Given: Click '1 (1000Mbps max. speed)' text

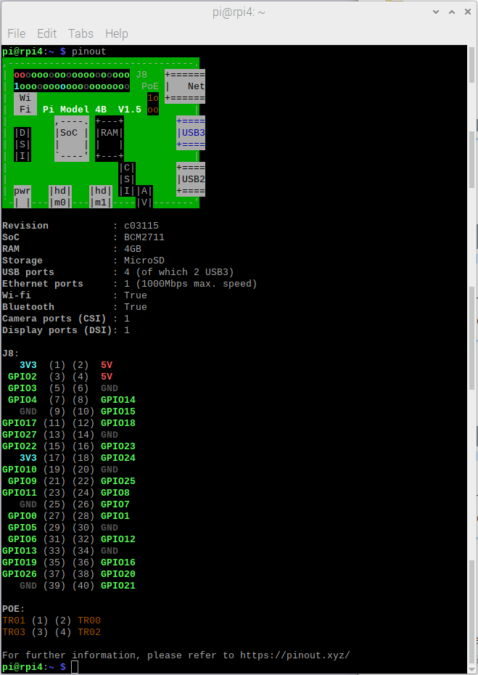Looking at the screenshot, I should click(x=191, y=284).
